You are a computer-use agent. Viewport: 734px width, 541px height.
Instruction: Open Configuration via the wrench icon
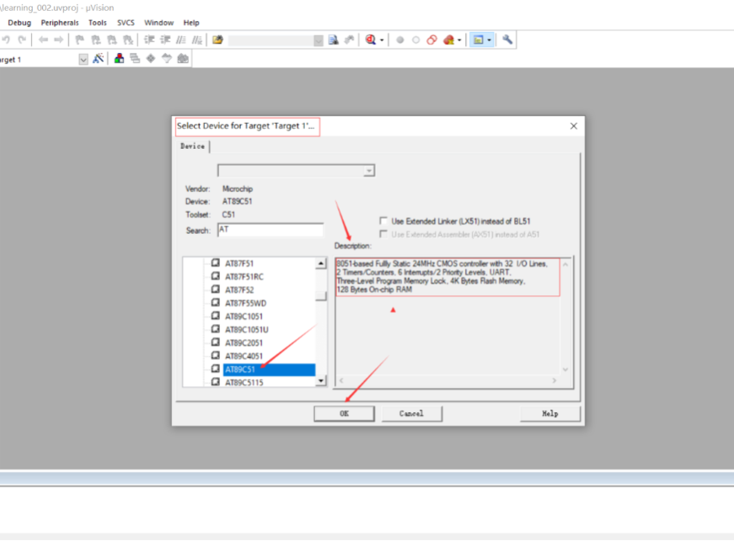click(x=507, y=40)
